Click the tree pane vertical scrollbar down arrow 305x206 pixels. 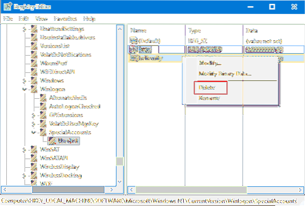120,182
